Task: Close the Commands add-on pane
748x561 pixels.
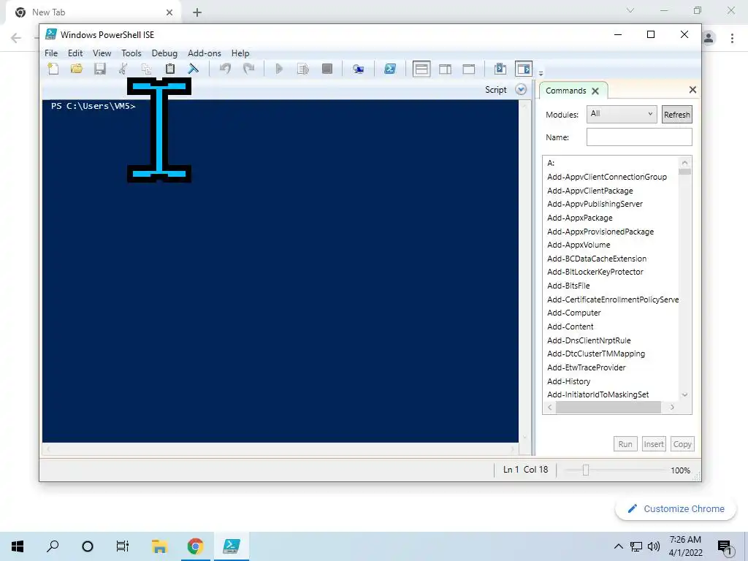Action: (692, 90)
